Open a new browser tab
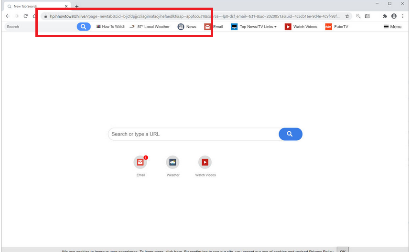 click(x=76, y=6)
